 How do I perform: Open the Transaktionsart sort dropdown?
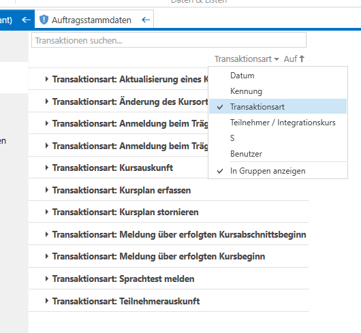247,59
